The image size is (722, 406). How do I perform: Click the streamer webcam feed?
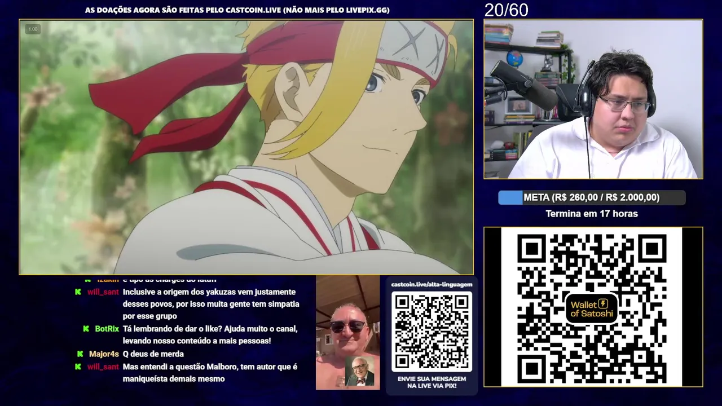pyautogui.click(x=593, y=99)
